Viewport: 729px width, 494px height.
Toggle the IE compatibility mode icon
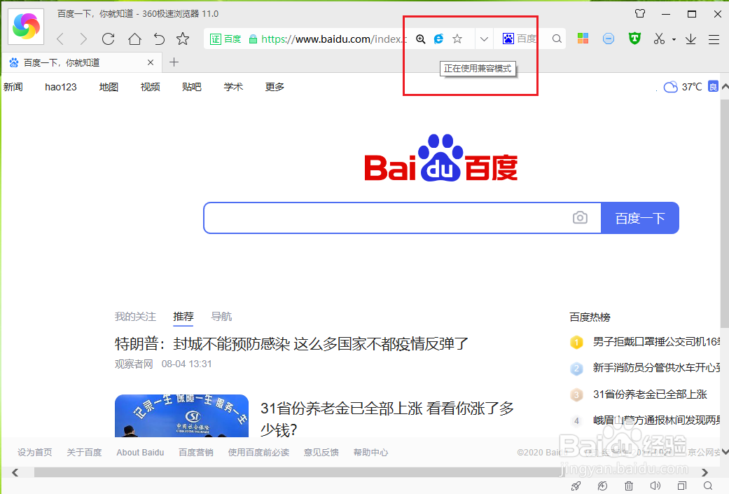click(438, 39)
